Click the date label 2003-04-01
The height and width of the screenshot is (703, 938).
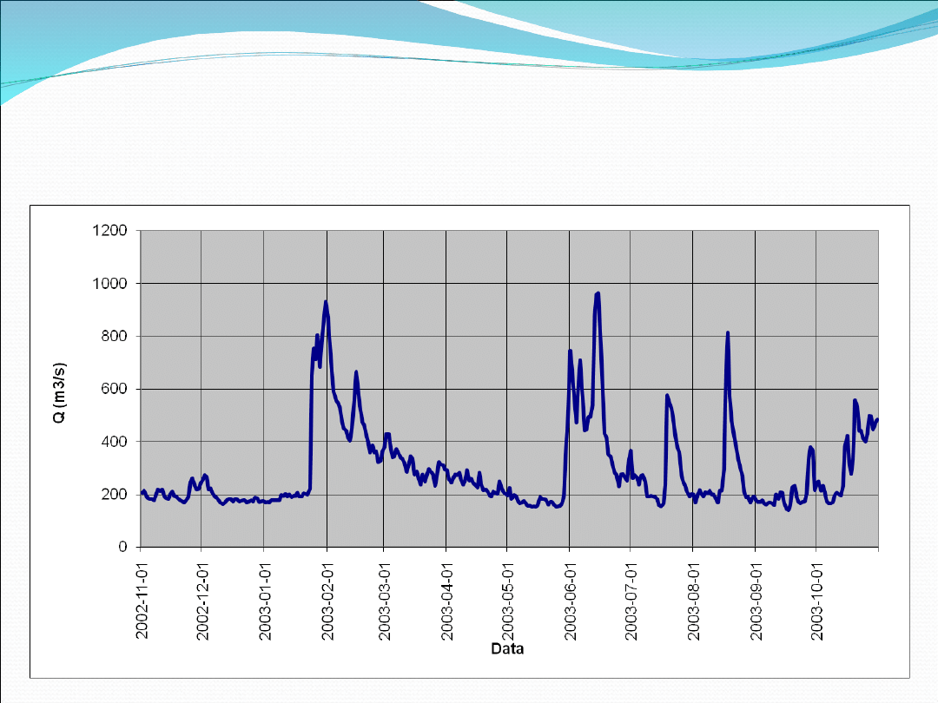point(446,601)
